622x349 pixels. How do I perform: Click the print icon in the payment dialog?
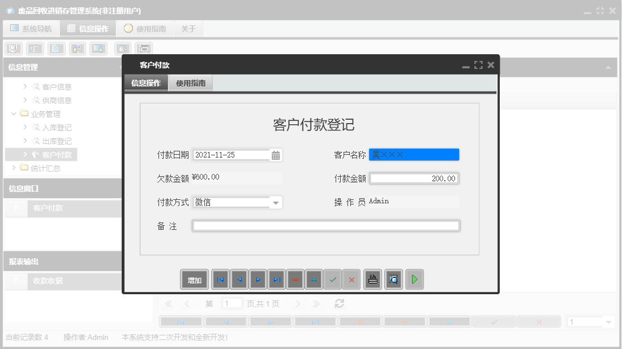point(372,279)
